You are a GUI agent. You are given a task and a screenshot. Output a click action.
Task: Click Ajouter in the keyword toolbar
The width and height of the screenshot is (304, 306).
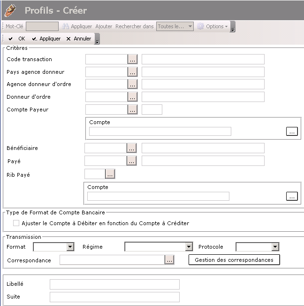[x=104, y=26]
